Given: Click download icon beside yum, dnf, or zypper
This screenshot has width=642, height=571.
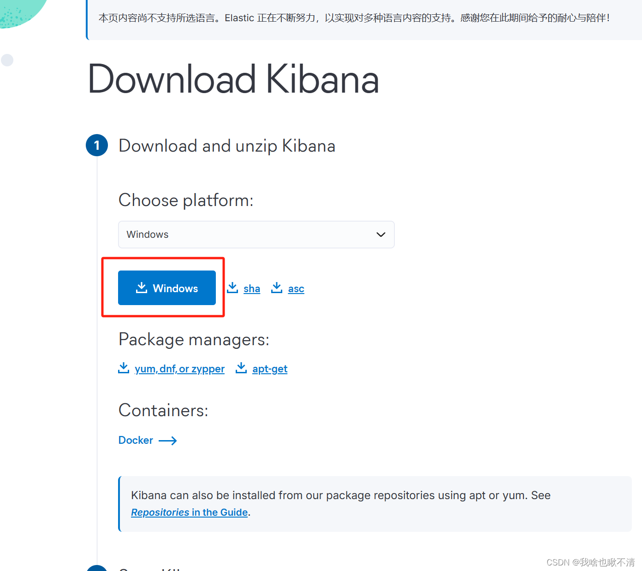Looking at the screenshot, I should [x=124, y=368].
